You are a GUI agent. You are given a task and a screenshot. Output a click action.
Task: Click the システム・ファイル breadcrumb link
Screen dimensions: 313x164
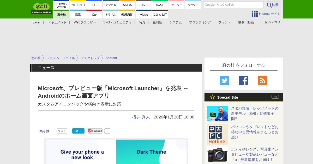(x=61, y=58)
